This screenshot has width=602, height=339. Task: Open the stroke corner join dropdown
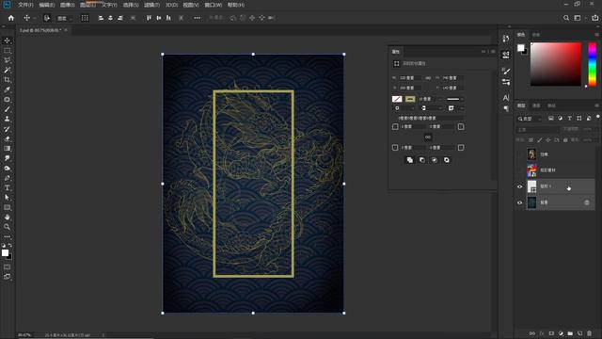(455, 108)
